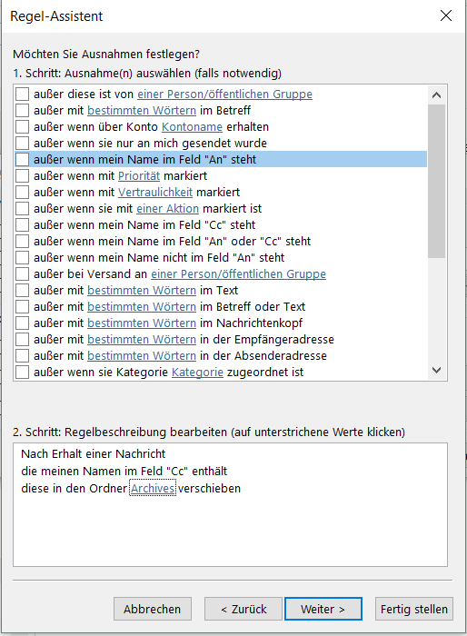Screen dimensions: 467x636
Task: Click the scroll-up arrow of the exceptions list
Action: coord(437,95)
